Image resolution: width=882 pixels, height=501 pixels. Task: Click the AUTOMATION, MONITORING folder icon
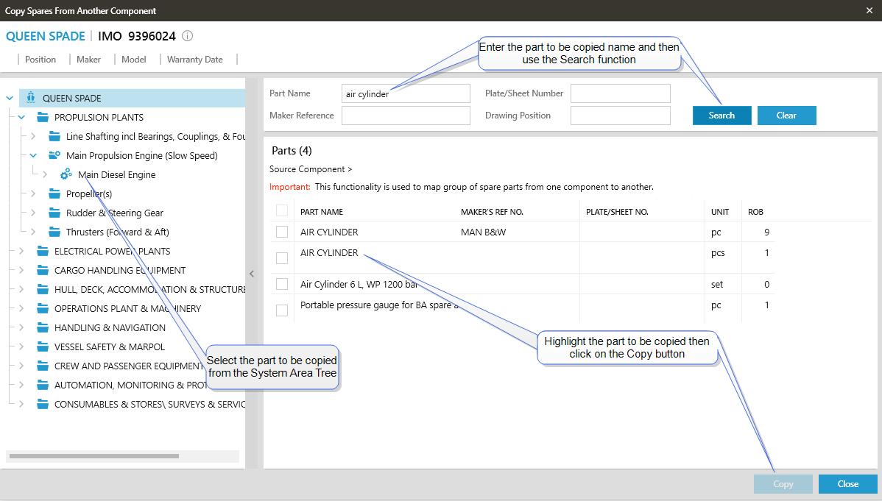click(43, 385)
